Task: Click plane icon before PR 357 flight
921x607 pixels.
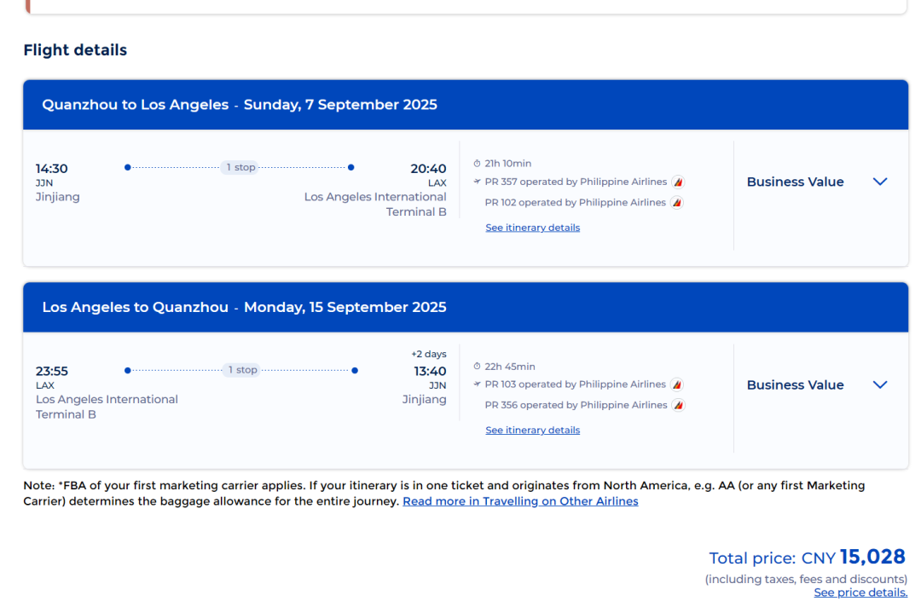Action: (478, 182)
